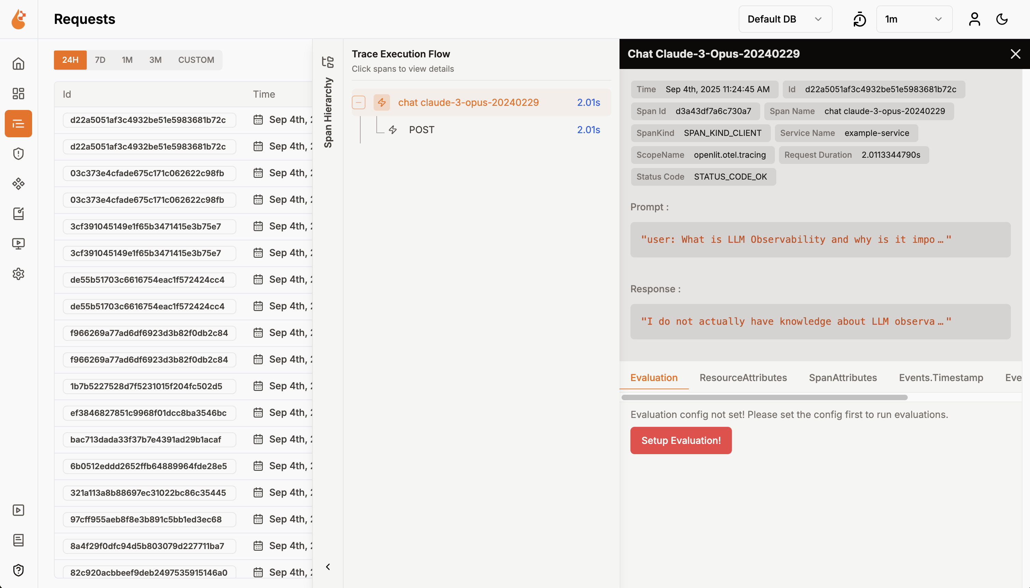The width and height of the screenshot is (1030, 588).
Task: Switch to the Evaluation tab
Action: coord(654,378)
